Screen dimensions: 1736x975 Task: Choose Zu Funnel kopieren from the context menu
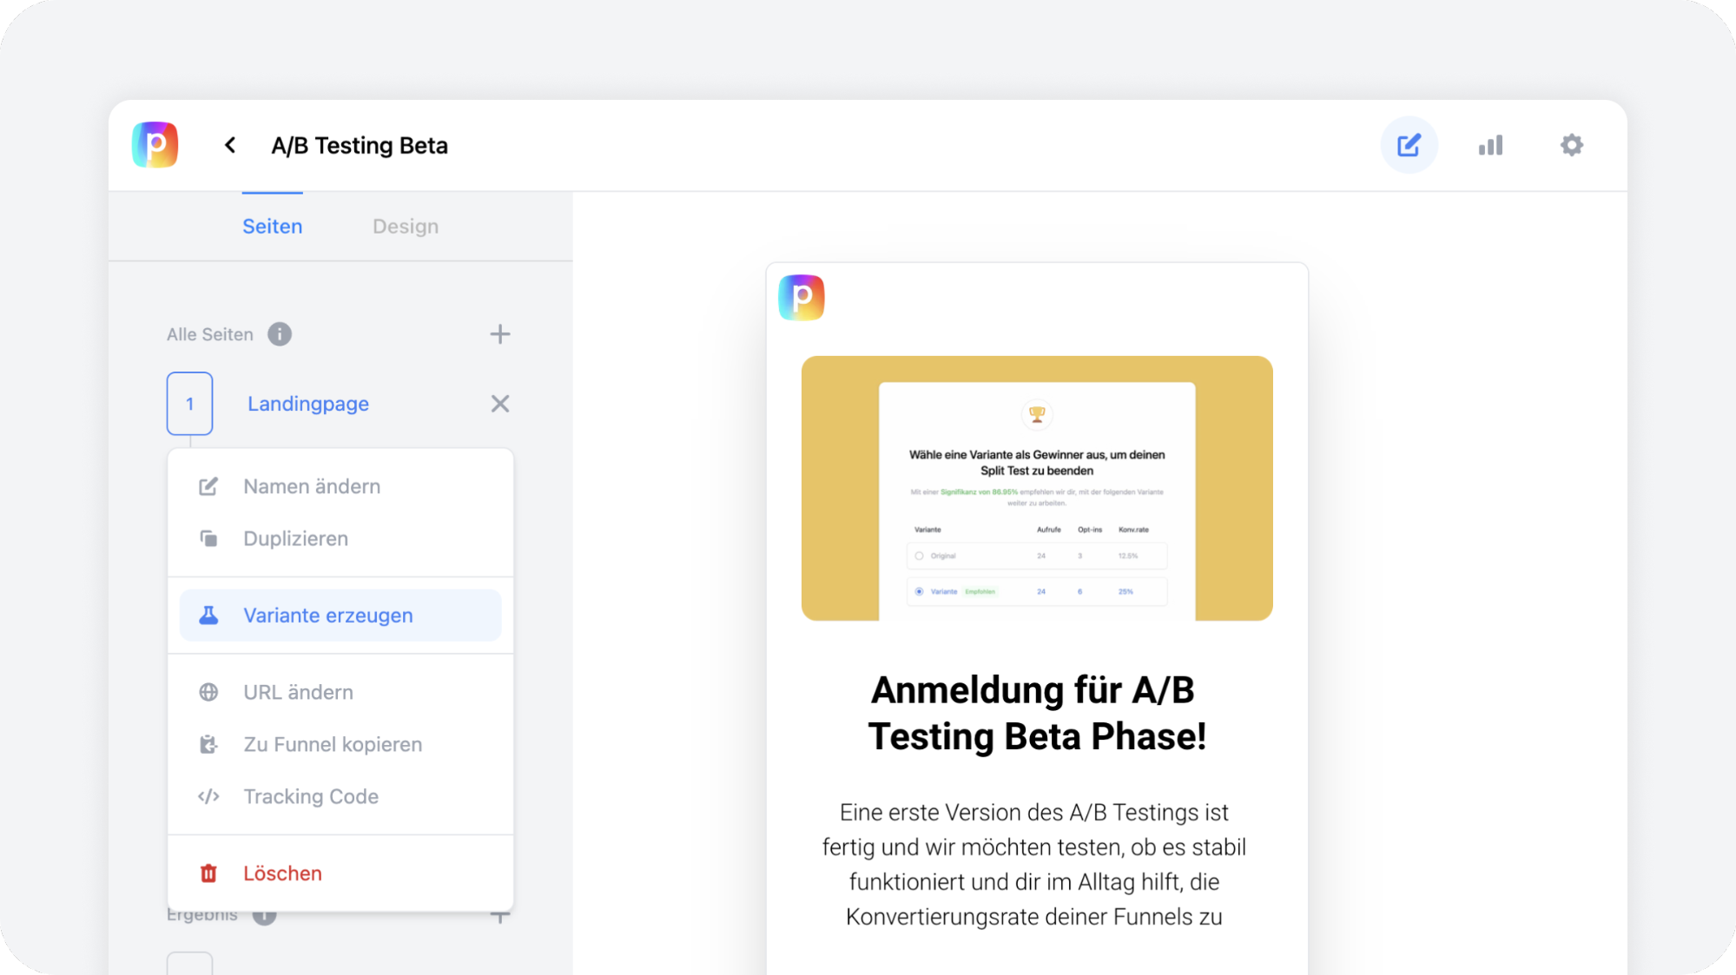pos(332,744)
